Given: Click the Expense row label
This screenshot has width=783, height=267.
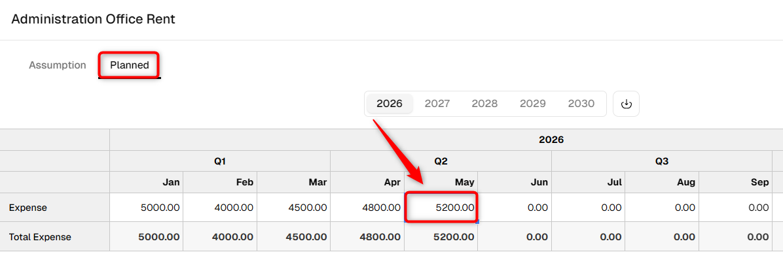Looking at the screenshot, I should coord(28,208).
